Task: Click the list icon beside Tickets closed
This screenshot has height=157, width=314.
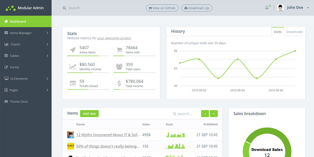Action: coord(73,83)
